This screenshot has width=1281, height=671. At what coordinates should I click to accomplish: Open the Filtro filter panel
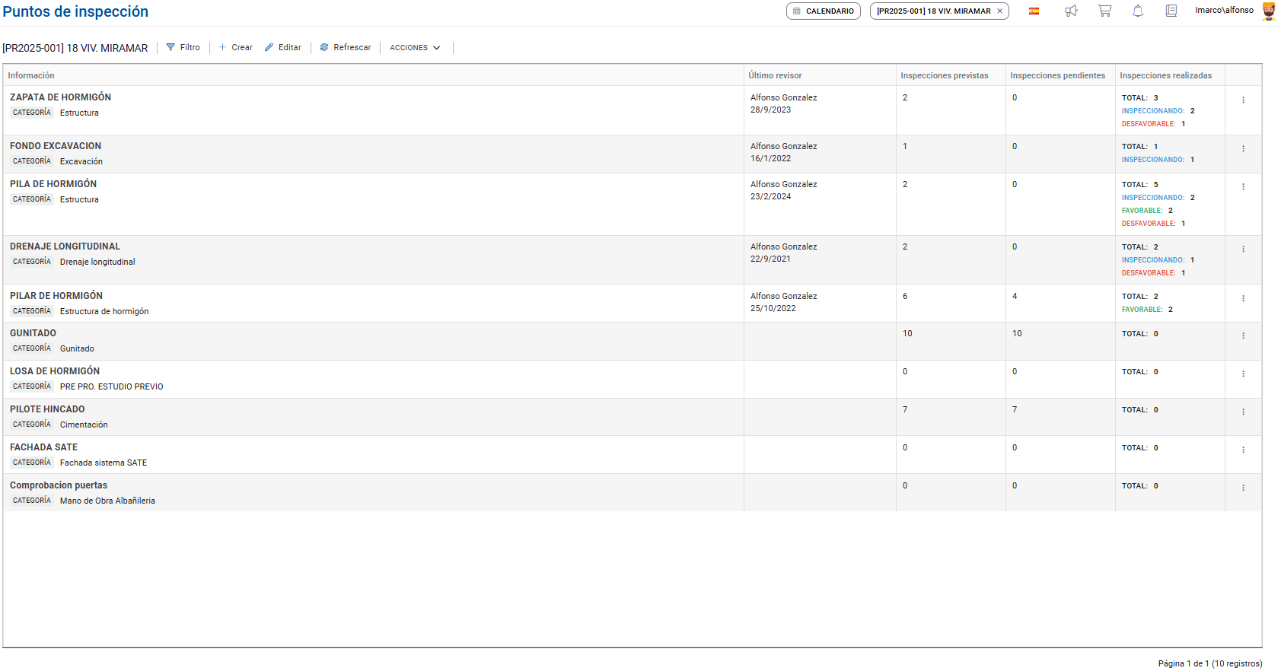pos(183,47)
